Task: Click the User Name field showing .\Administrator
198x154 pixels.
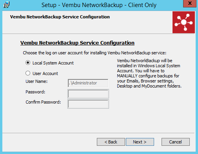Action: coord(88,83)
